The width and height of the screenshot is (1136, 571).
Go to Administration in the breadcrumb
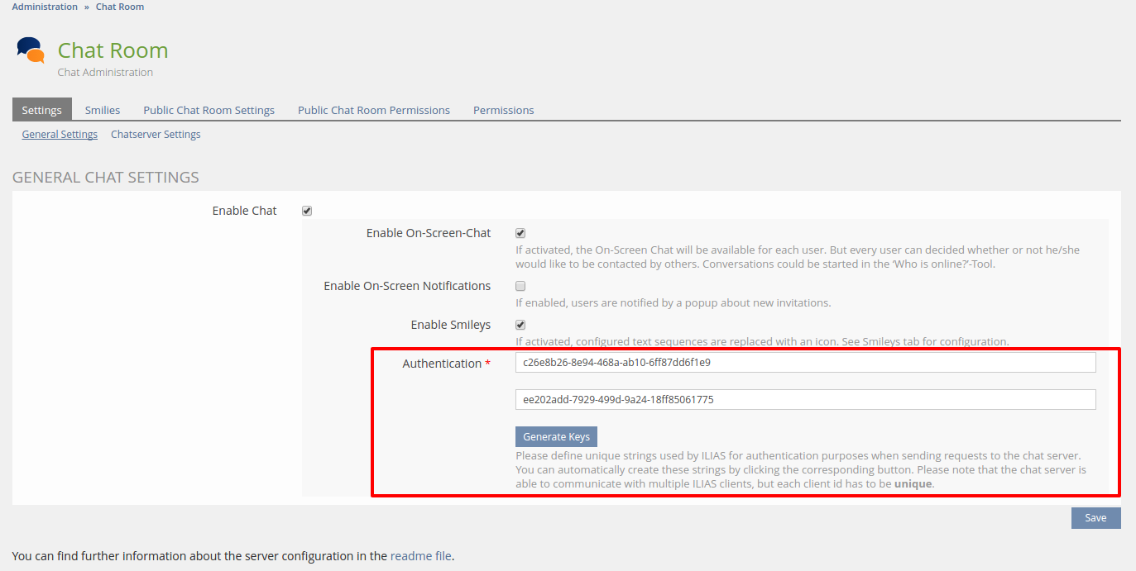point(45,7)
